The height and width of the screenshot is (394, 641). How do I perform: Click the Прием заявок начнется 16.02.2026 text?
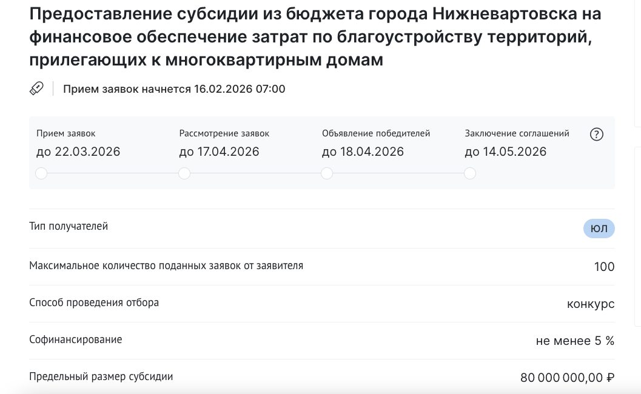[174, 89]
